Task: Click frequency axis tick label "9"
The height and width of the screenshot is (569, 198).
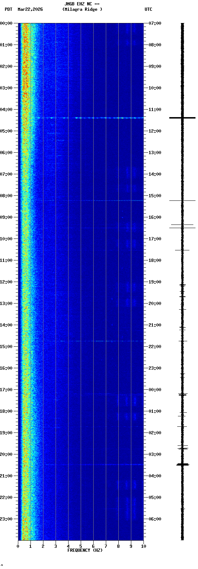Action: point(131,546)
